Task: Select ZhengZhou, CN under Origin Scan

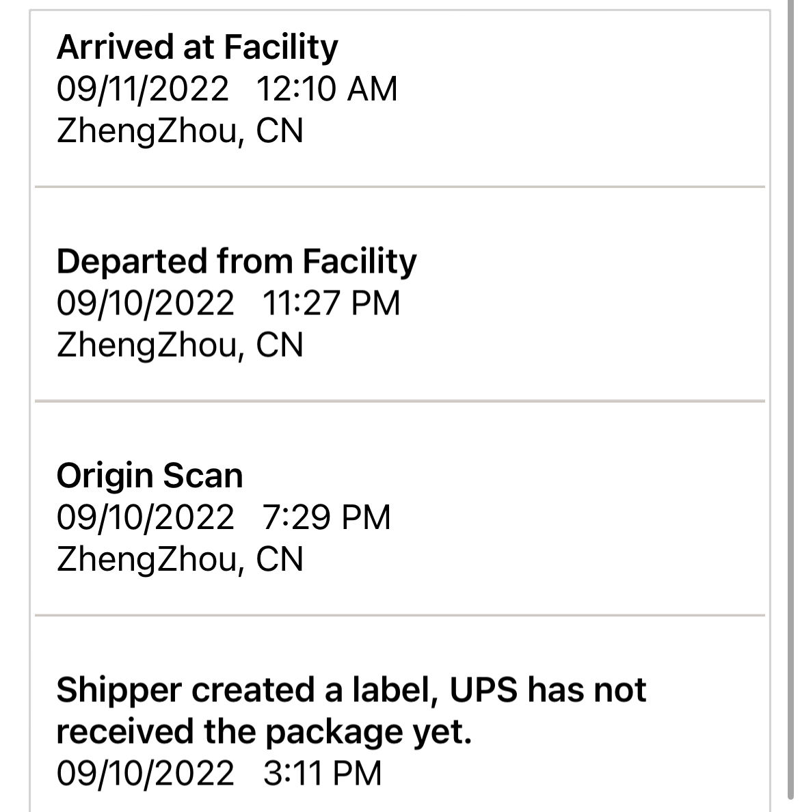Action: (180, 559)
